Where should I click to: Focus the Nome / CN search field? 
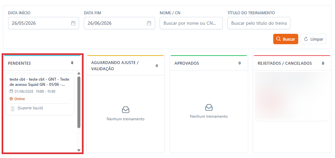(191, 23)
